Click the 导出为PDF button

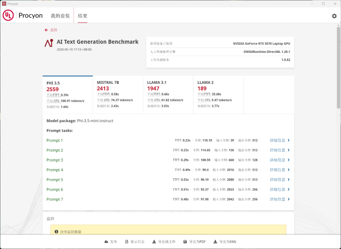(195, 242)
